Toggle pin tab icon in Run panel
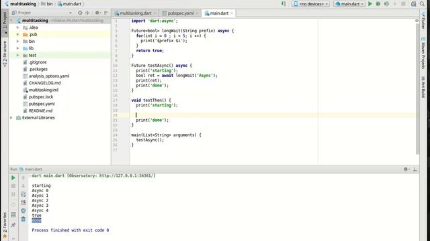 point(13,225)
